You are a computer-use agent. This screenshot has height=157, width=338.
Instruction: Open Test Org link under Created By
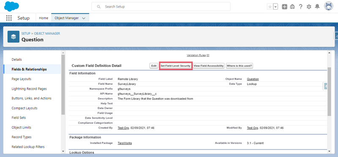[x=123, y=128]
